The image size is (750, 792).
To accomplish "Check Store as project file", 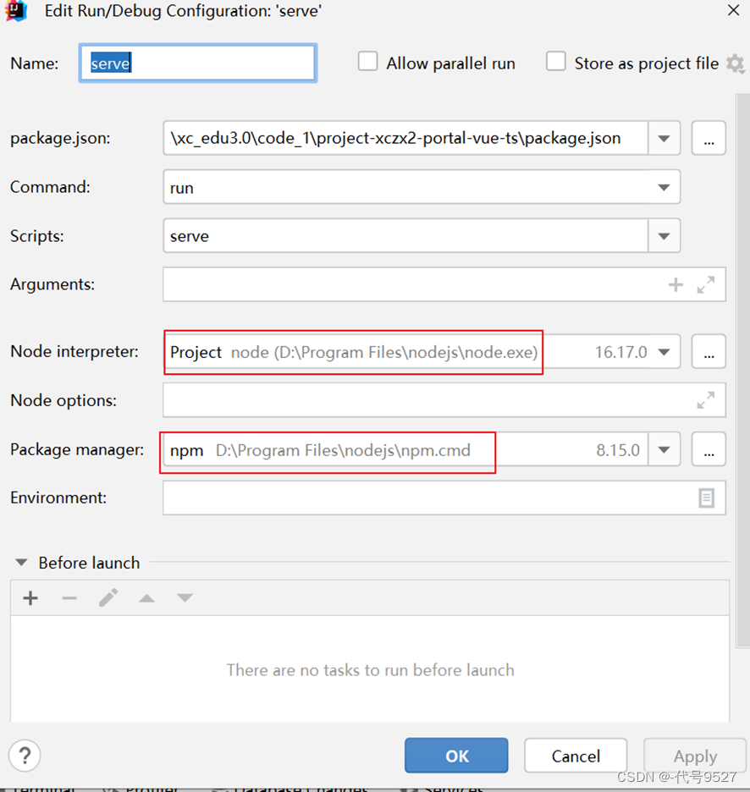I will point(555,62).
